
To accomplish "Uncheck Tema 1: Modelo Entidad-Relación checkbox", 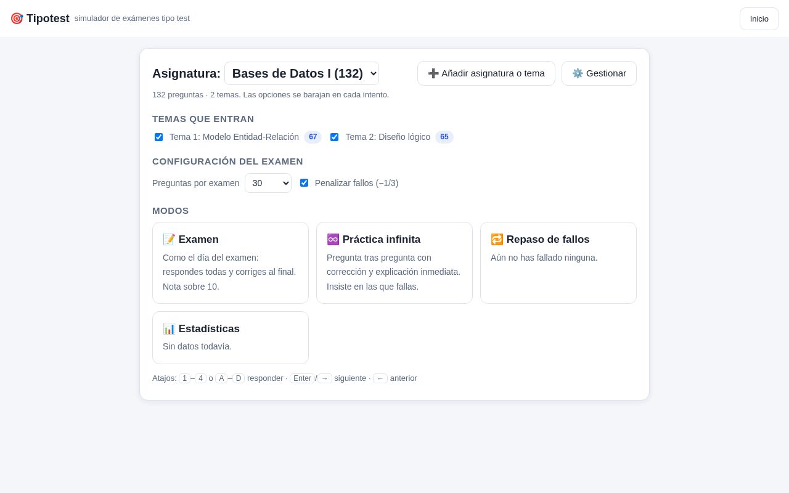I will click(159, 137).
